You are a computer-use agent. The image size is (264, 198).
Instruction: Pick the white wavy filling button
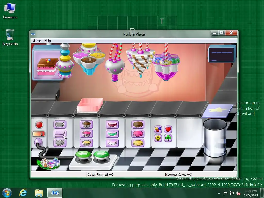[112, 143]
